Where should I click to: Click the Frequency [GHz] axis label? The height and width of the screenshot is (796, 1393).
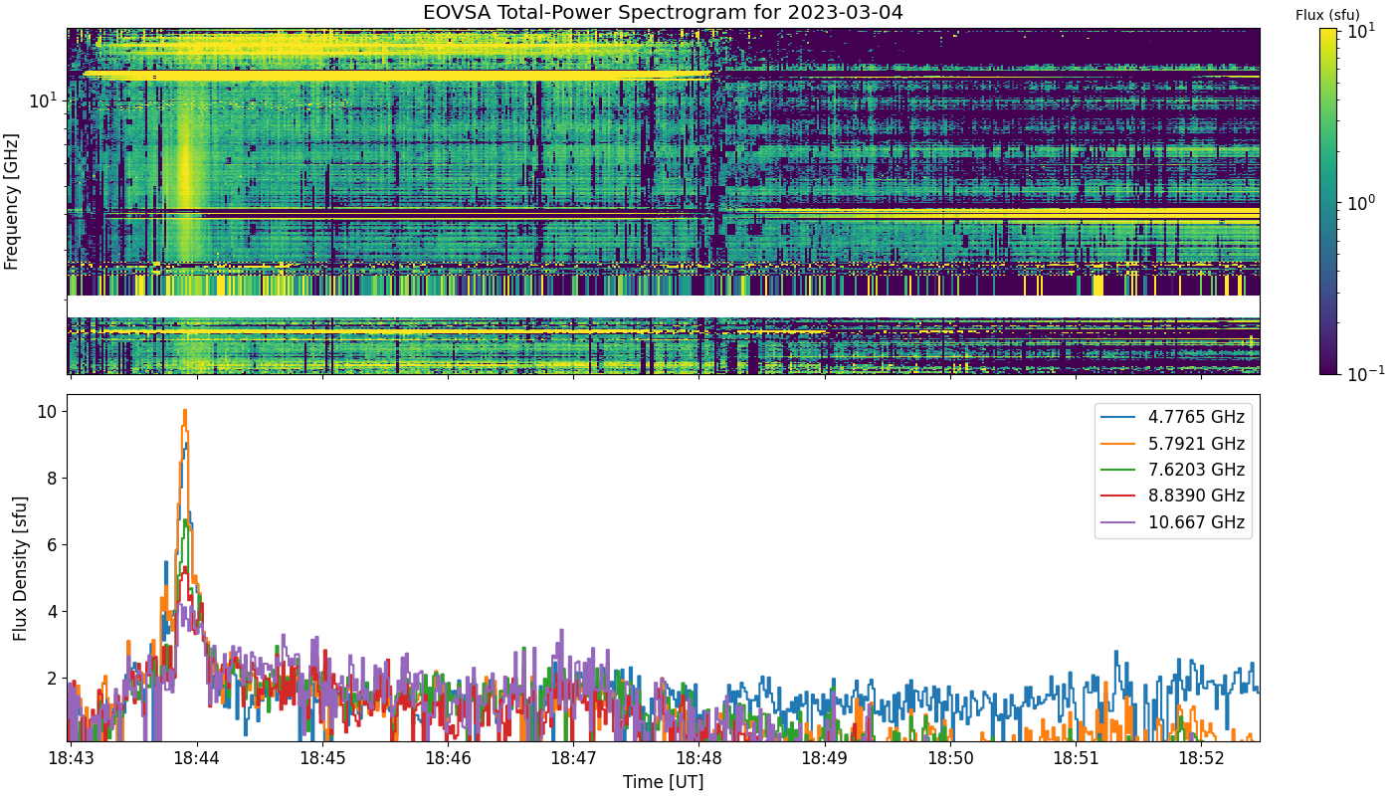(x=12, y=201)
